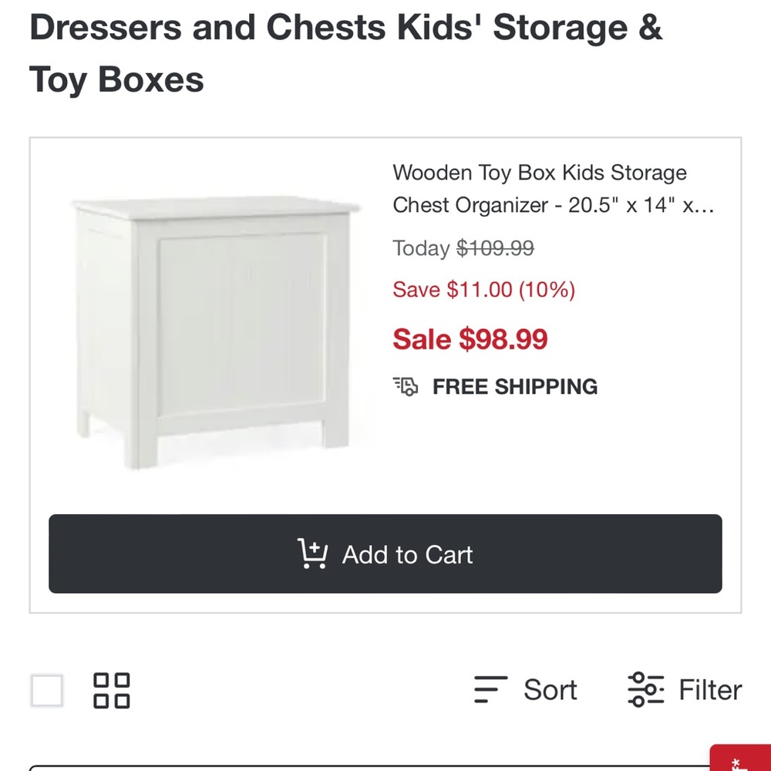Image resolution: width=771 pixels, height=771 pixels.
Task: Click the Filter slider control graphic
Action: [x=647, y=690]
